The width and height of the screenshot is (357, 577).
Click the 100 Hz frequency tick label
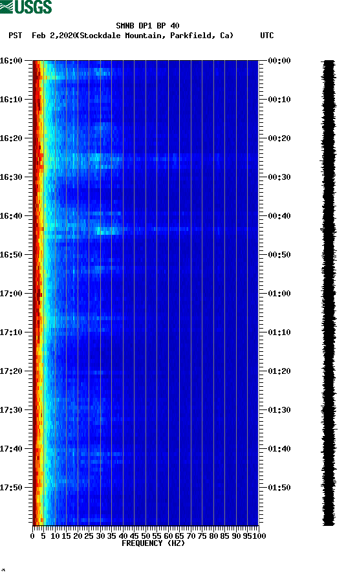[259, 536]
